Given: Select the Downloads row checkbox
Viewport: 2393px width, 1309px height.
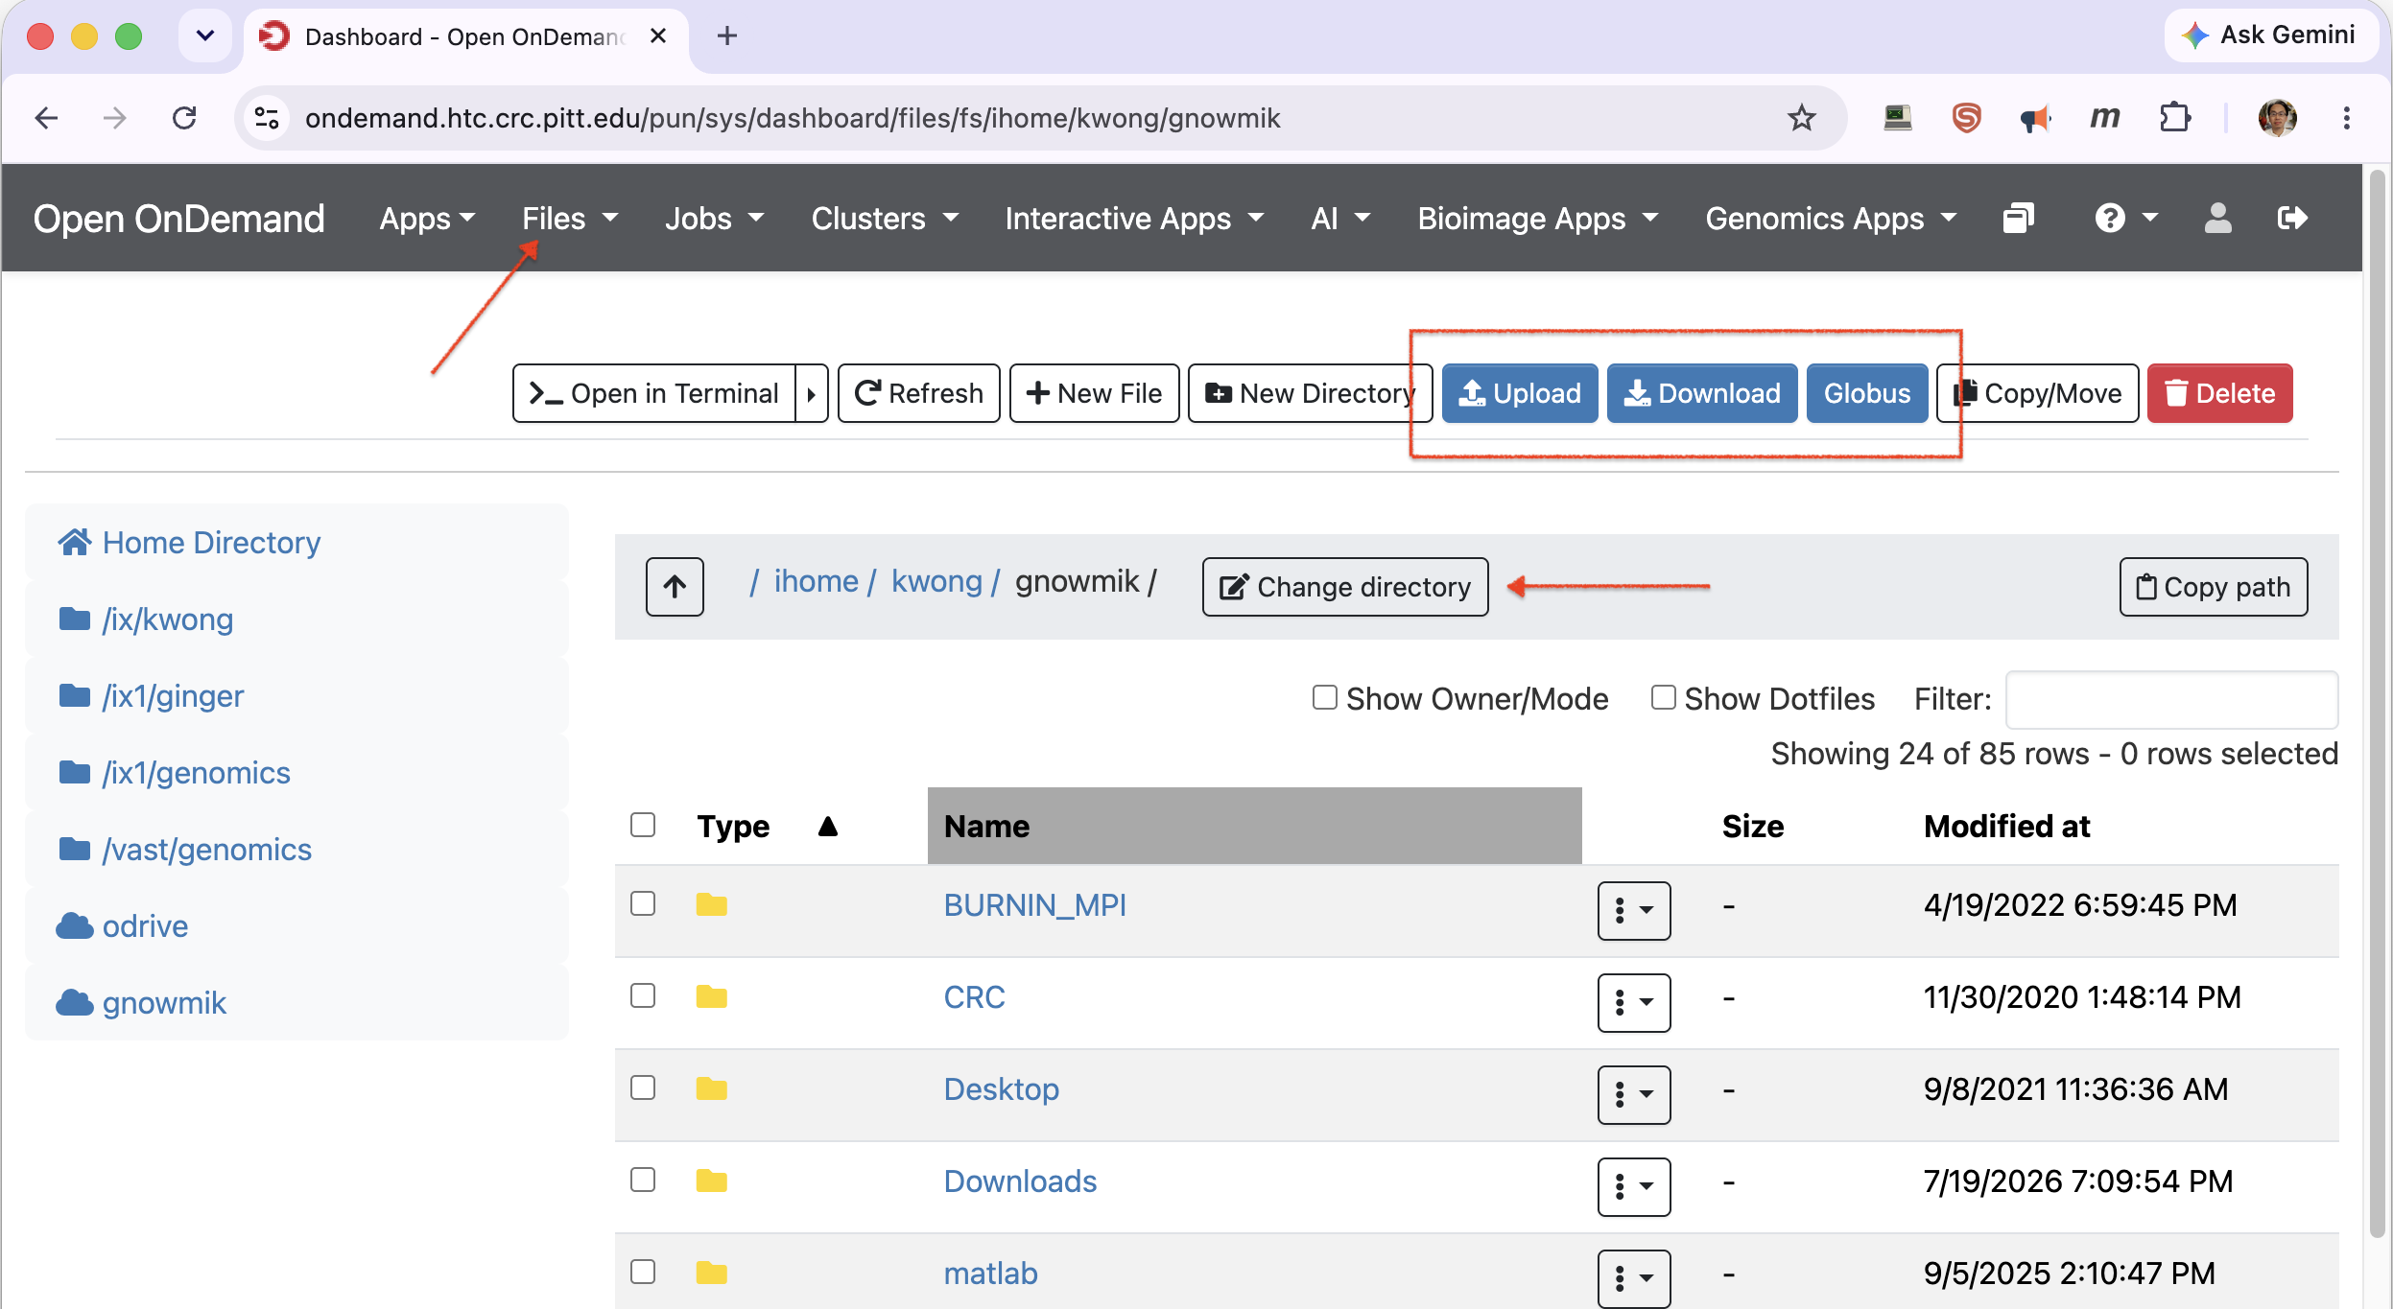Looking at the screenshot, I should tap(643, 1180).
